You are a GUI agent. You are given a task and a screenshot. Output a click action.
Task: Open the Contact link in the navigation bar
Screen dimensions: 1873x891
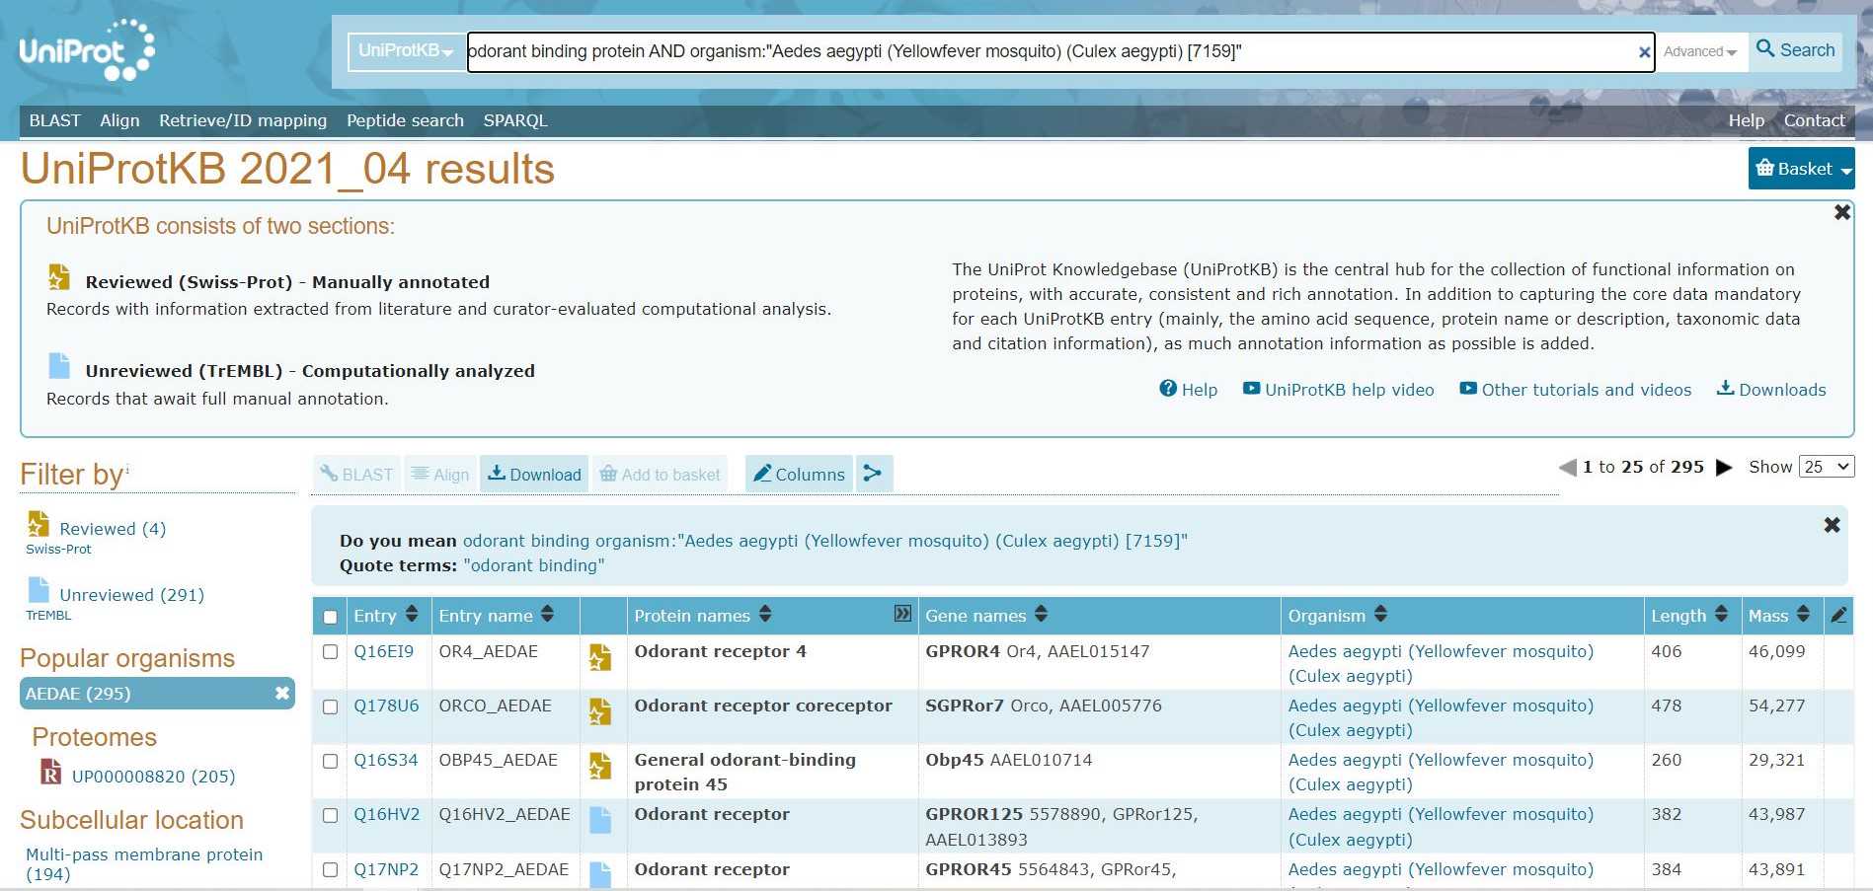(1814, 120)
